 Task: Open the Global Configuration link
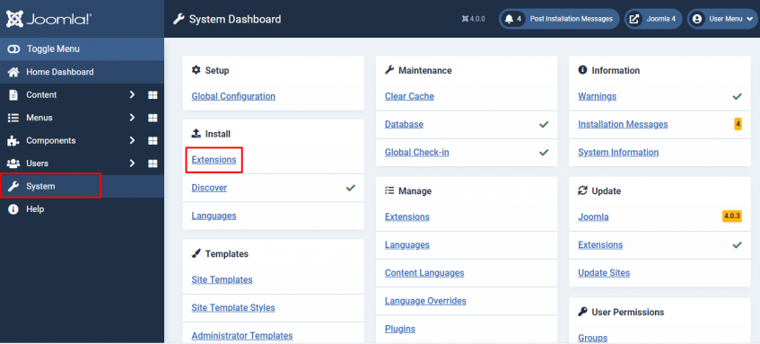coord(233,96)
